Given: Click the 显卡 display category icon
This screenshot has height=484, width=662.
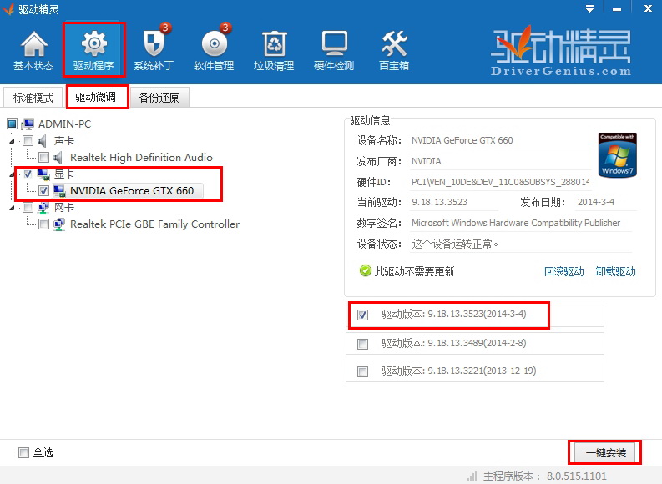Looking at the screenshot, I should (x=43, y=174).
